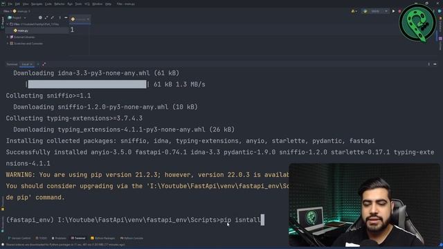This screenshot has width=443, height=249.
Task: Open the View menu
Action: (26, 4)
